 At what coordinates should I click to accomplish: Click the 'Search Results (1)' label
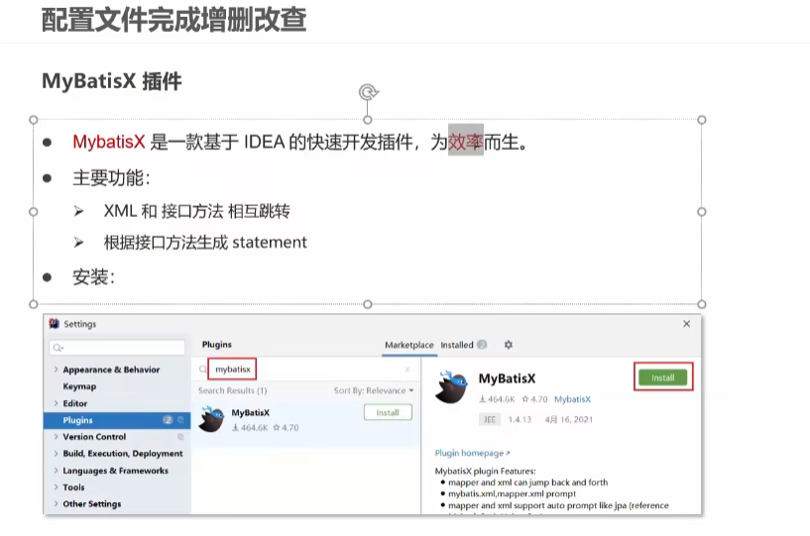pyautogui.click(x=232, y=390)
